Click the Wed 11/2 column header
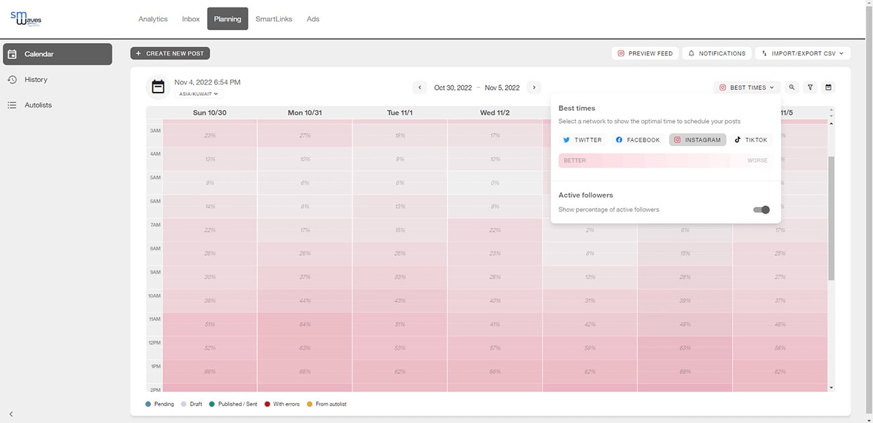Screen dimensions: 873x423 [495, 113]
